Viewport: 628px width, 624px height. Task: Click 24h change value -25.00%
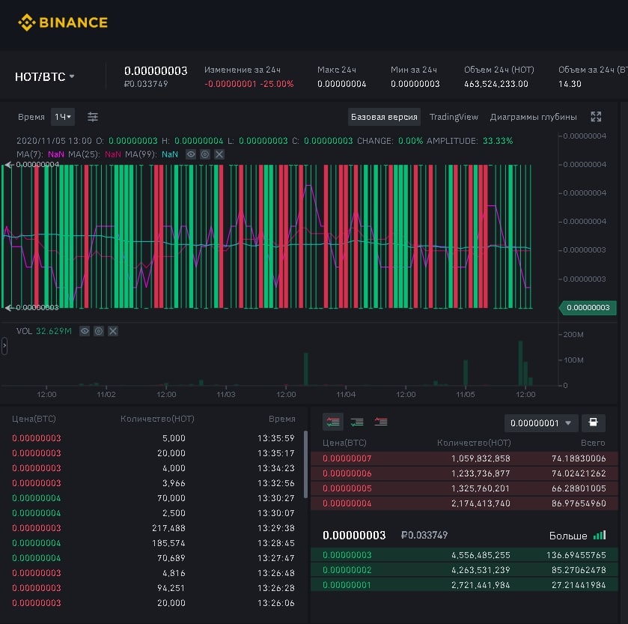pyautogui.click(x=277, y=84)
